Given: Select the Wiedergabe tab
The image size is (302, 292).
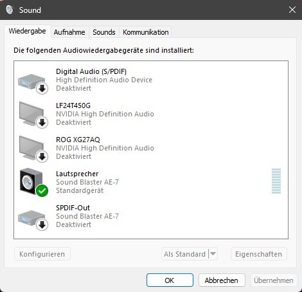Looking at the screenshot, I should 28,32.
